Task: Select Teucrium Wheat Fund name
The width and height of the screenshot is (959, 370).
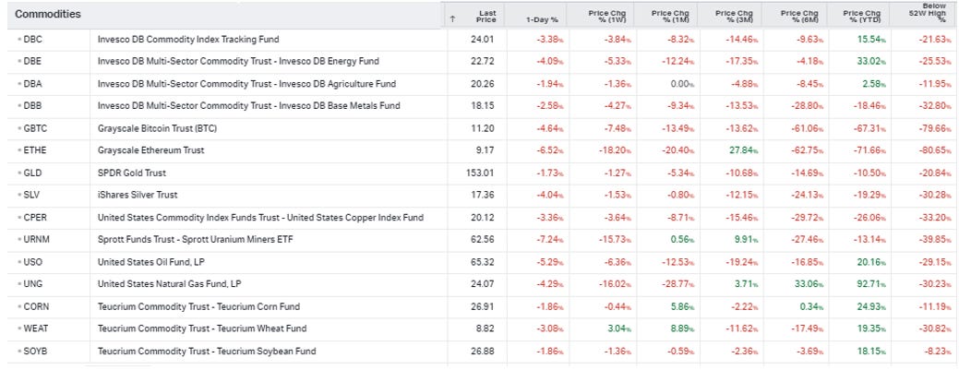Action: coord(210,328)
